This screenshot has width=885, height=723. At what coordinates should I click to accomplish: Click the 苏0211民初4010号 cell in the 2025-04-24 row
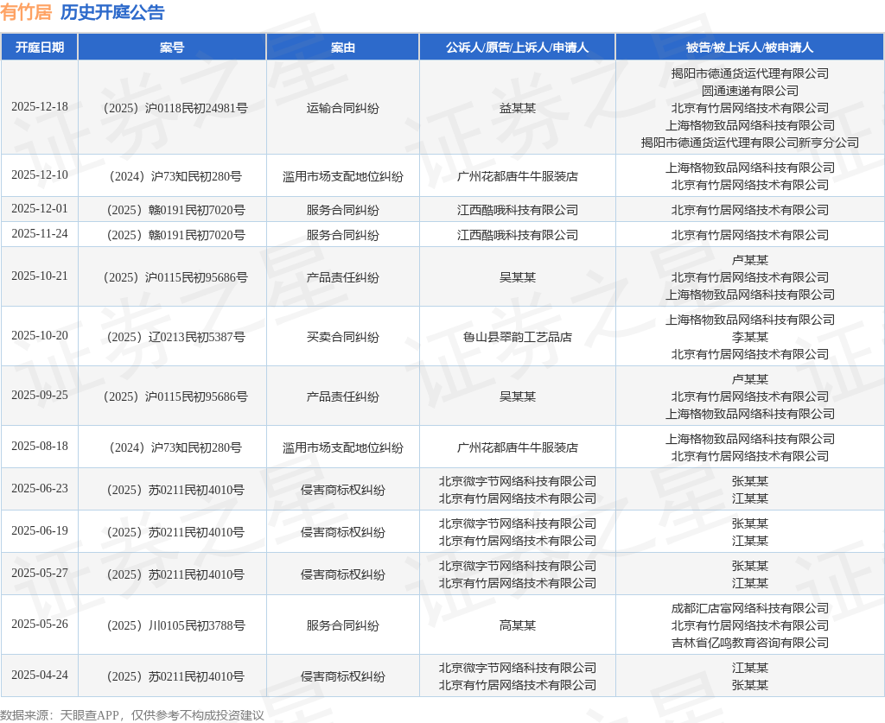point(174,676)
